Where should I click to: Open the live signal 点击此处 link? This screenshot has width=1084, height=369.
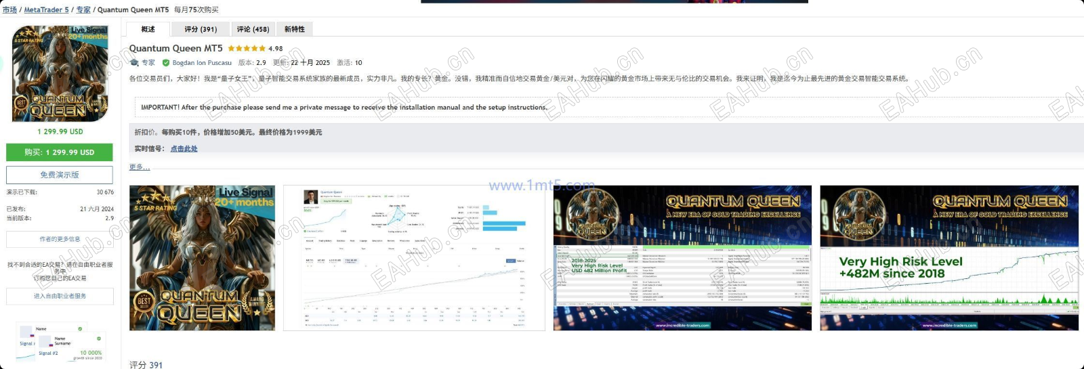click(184, 148)
